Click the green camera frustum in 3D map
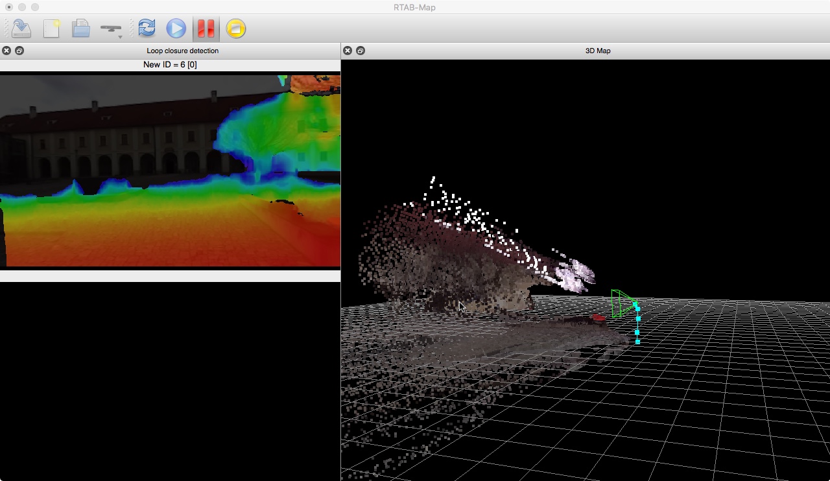This screenshot has width=830, height=481. (621, 303)
